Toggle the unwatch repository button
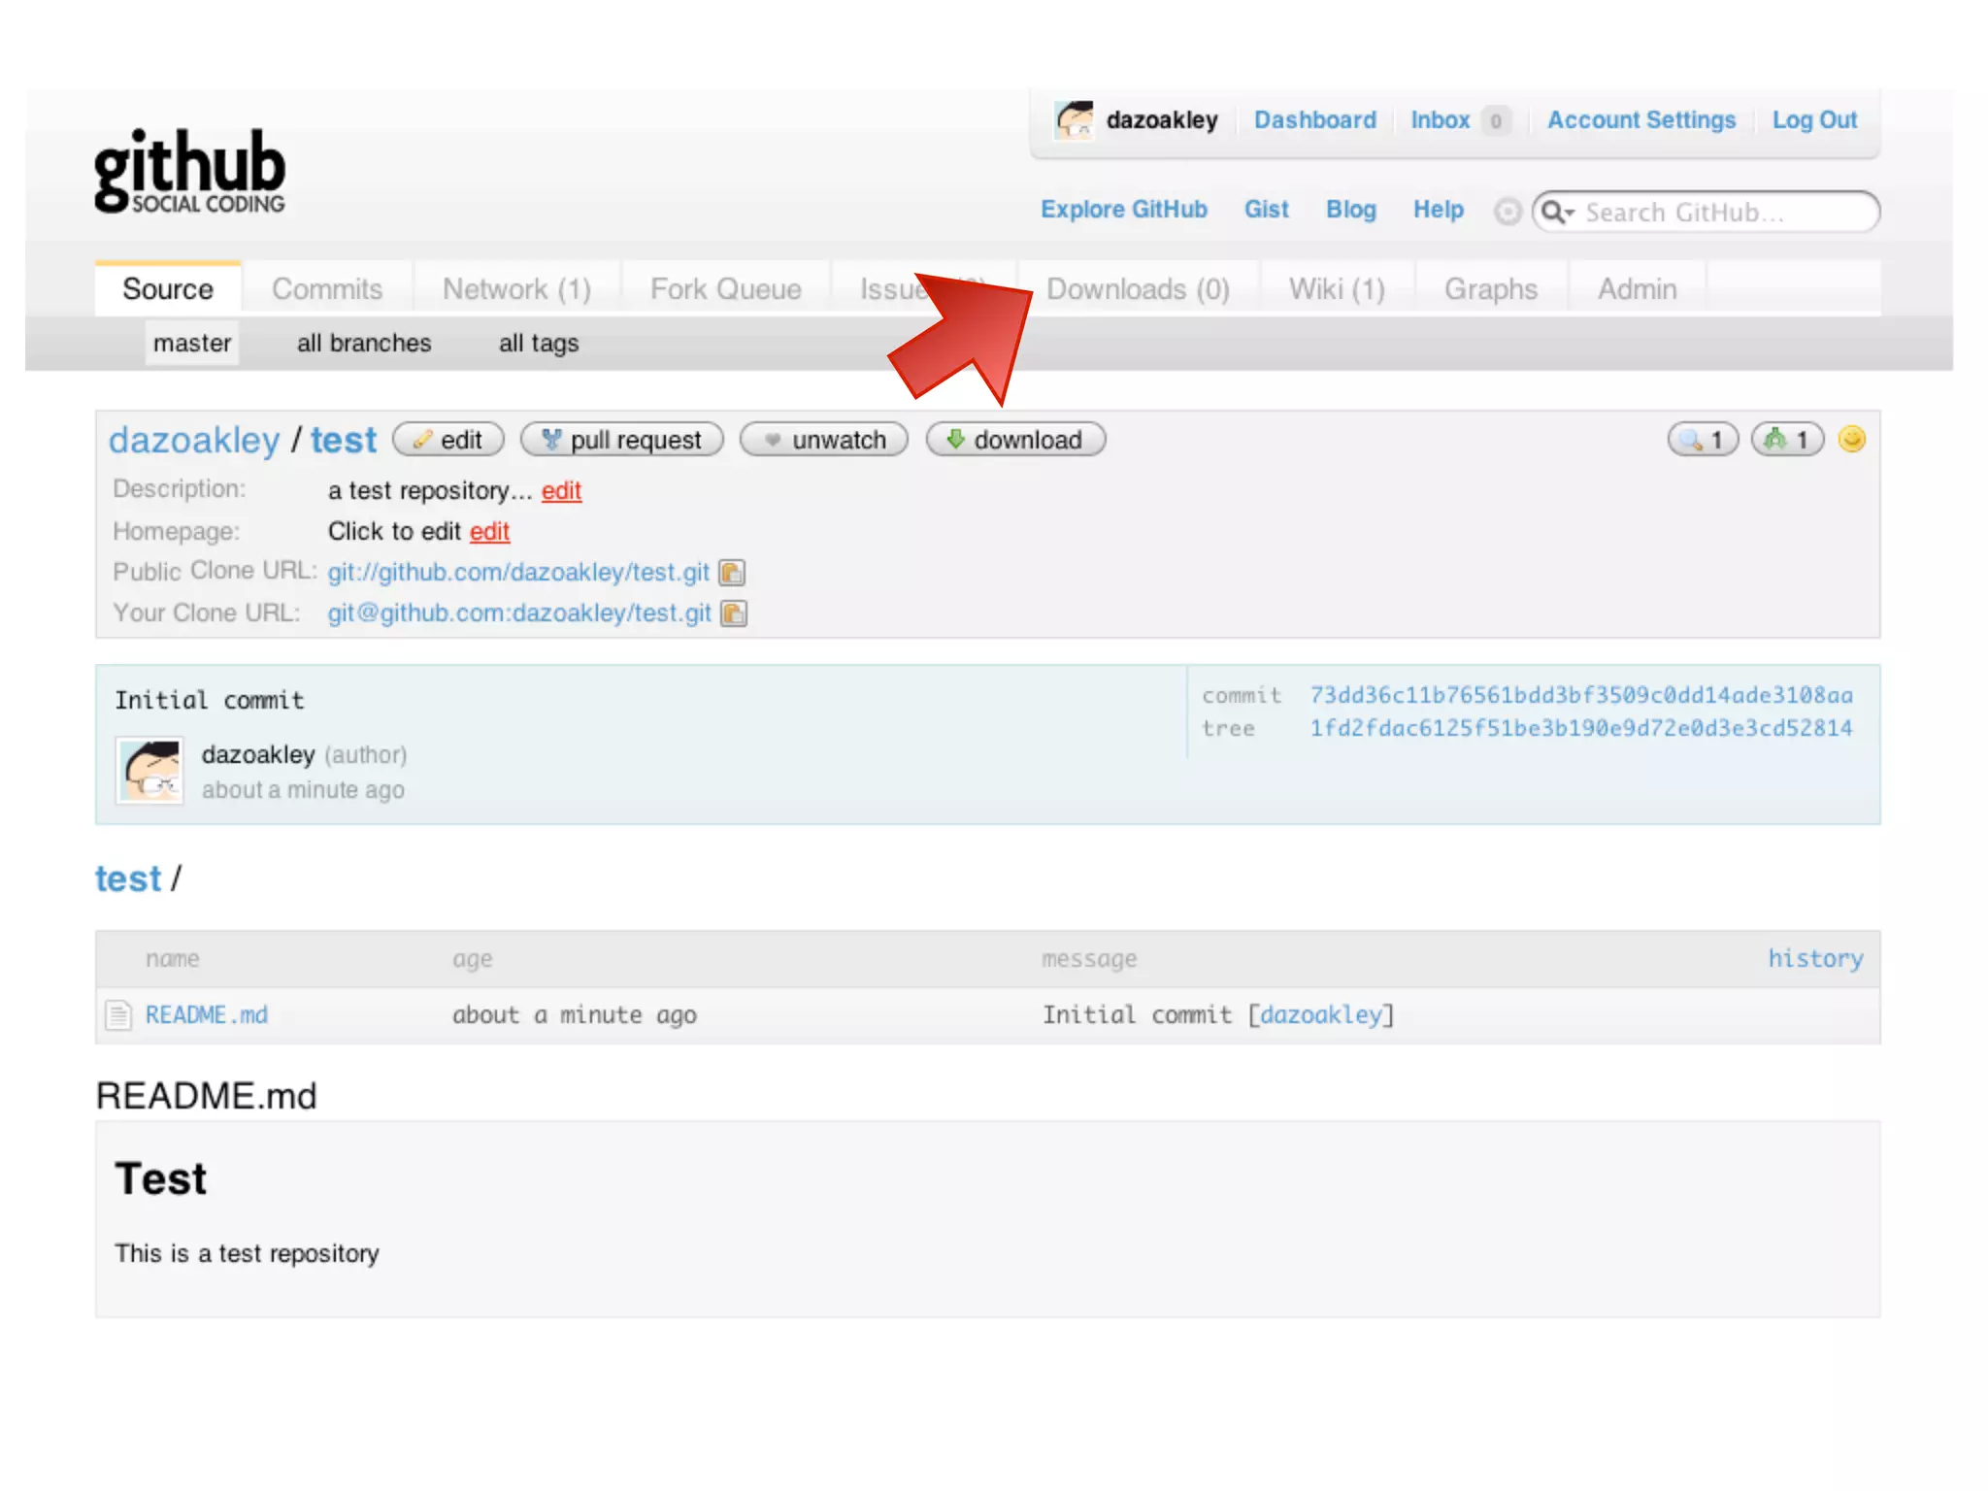The height and width of the screenshot is (1491, 1988). point(824,440)
